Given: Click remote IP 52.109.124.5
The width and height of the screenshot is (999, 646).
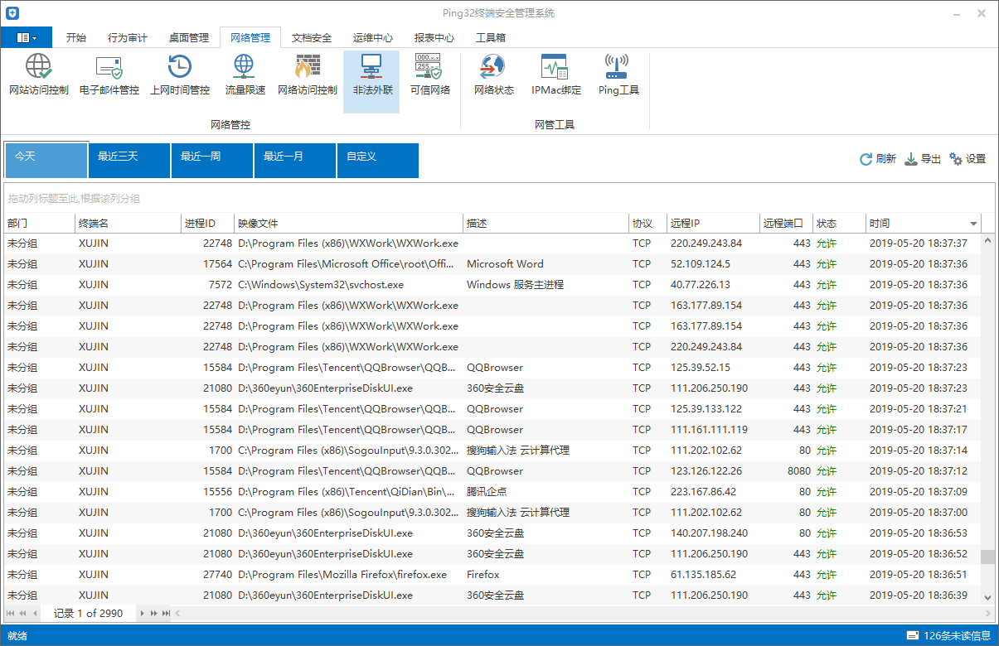Looking at the screenshot, I should 701,264.
